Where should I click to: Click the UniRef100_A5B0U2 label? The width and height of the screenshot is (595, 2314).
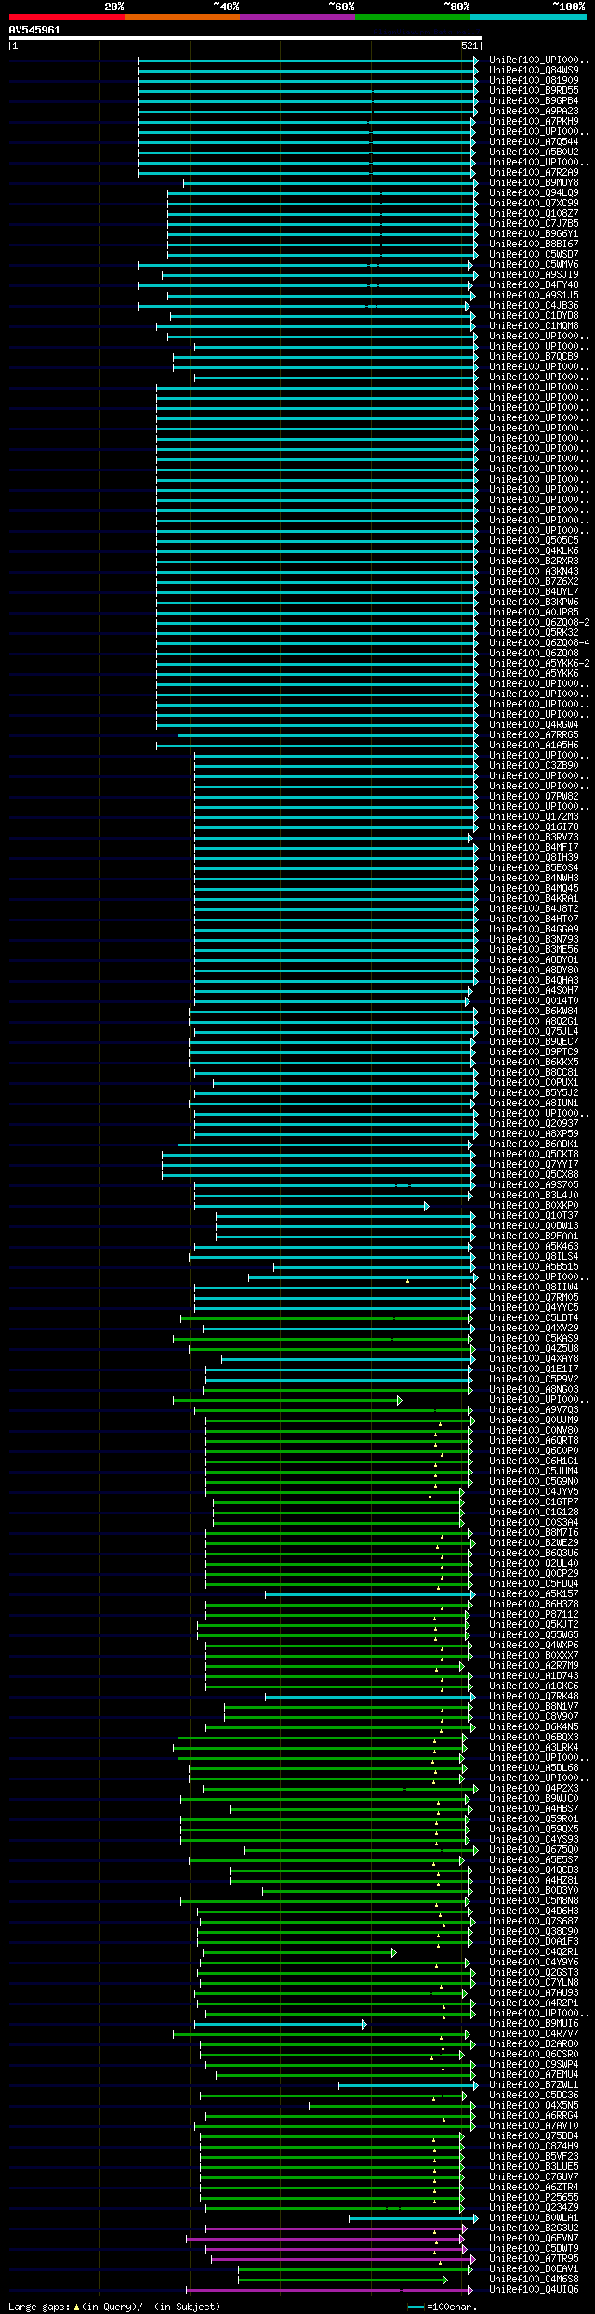point(534,152)
